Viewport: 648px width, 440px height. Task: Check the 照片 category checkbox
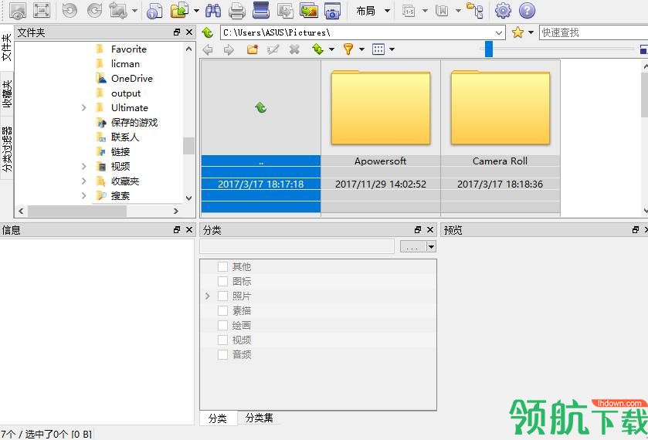pyautogui.click(x=222, y=296)
